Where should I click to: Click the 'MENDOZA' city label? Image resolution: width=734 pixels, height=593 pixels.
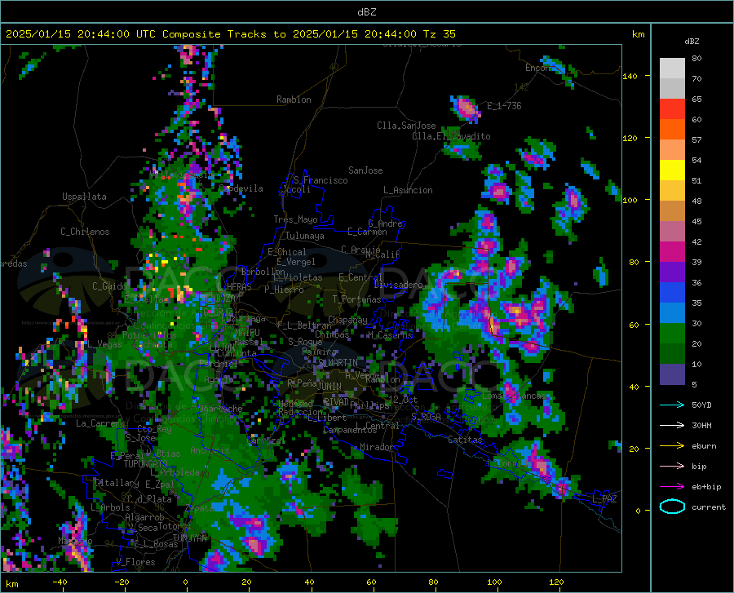coord(218,299)
